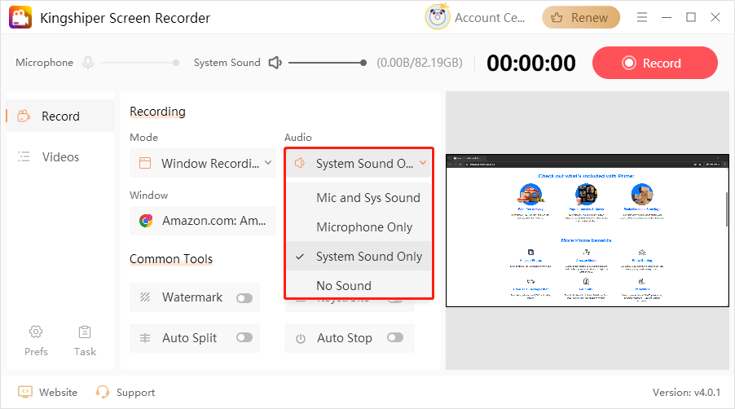Click the window mode icon in Mode box
Image resolution: width=735 pixels, height=409 pixels.
click(x=145, y=163)
